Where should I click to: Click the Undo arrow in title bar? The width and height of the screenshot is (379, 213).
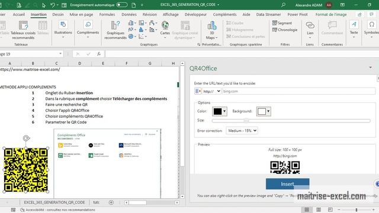(53, 5)
